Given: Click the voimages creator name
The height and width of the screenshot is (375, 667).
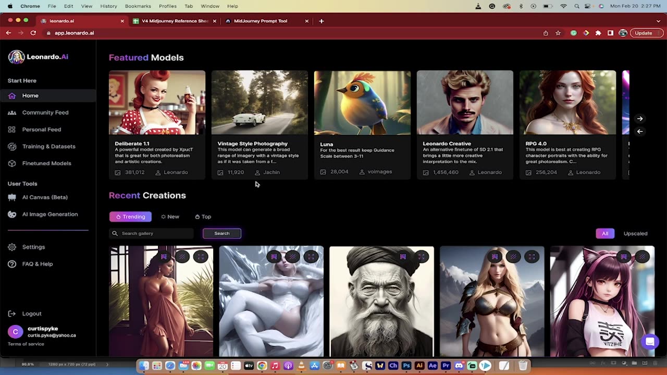Looking at the screenshot, I should coord(379,171).
